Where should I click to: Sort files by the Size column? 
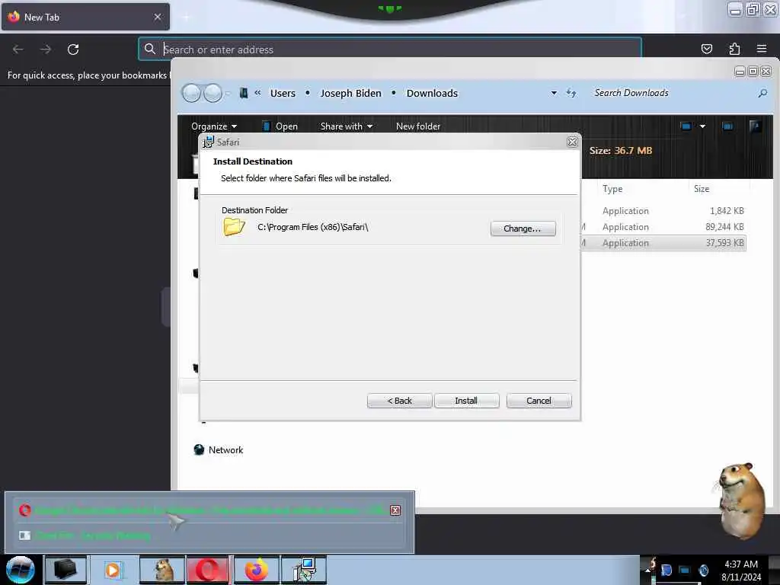click(702, 189)
